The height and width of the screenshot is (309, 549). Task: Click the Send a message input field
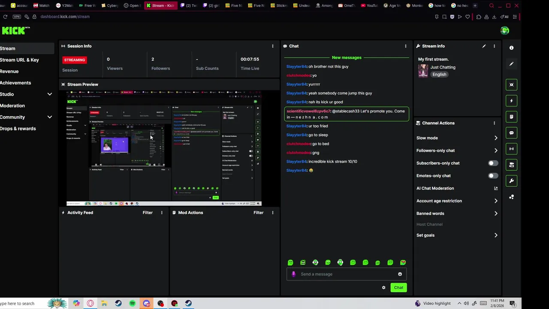click(x=347, y=274)
